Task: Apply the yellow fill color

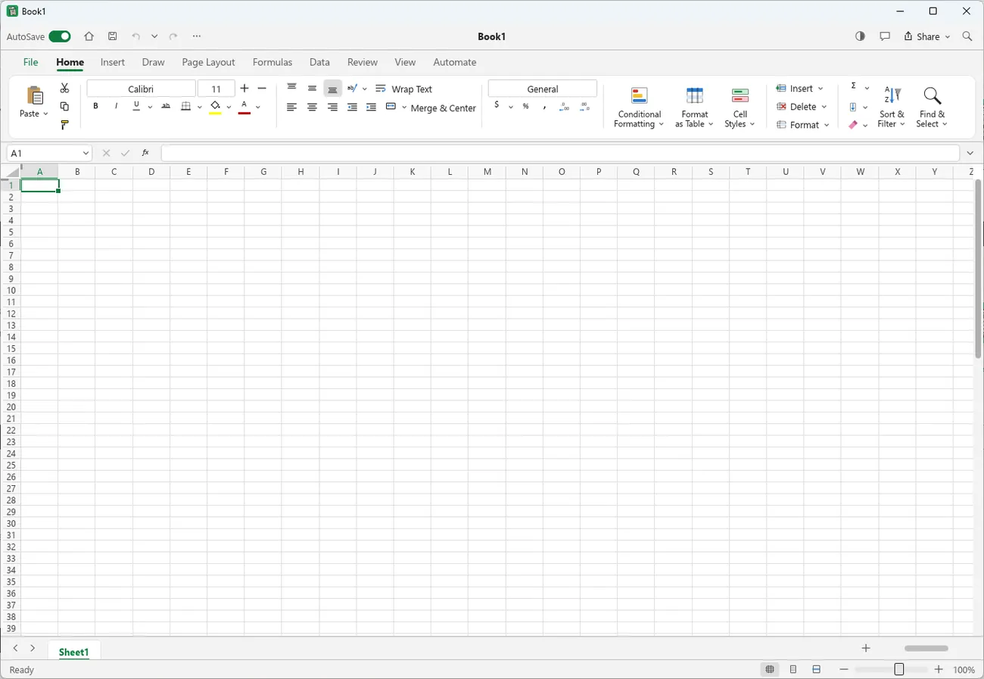Action: [x=215, y=107]
